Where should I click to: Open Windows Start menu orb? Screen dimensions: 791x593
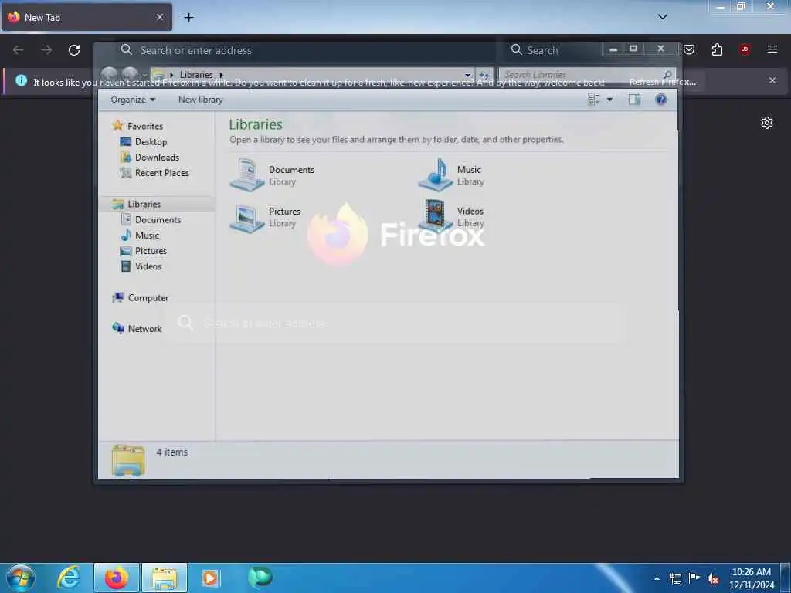(21, 578)
